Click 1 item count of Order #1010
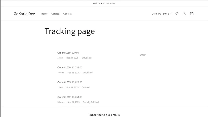208x117 pixels. (60, 58)
